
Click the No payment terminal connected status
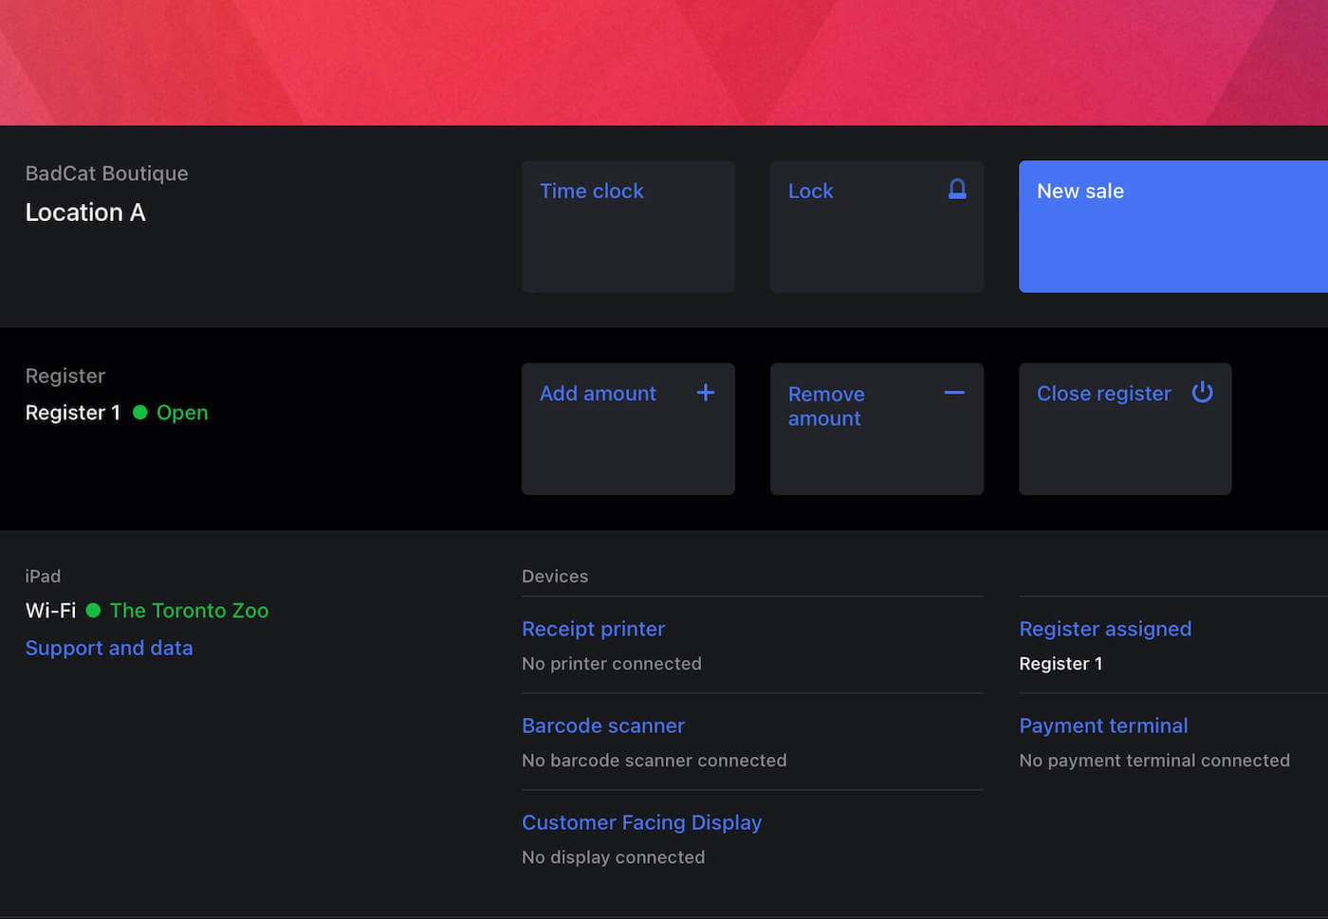[1154, 761]
